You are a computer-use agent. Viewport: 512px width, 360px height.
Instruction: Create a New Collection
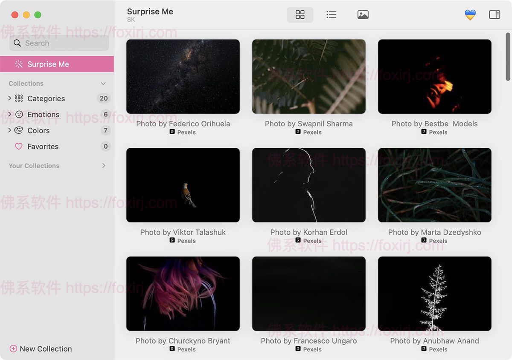[46, 348]
